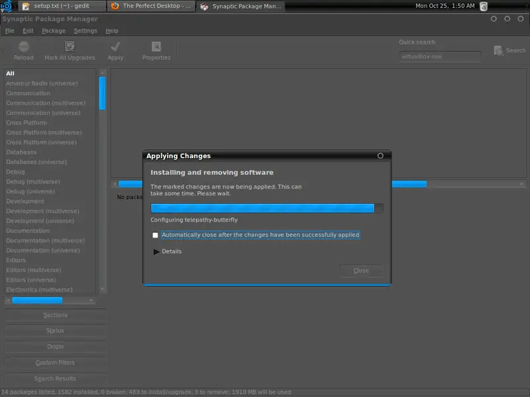Screen dimensions: 530x397
Task: Click the Quick search input field
Action: tap(440, 56)
